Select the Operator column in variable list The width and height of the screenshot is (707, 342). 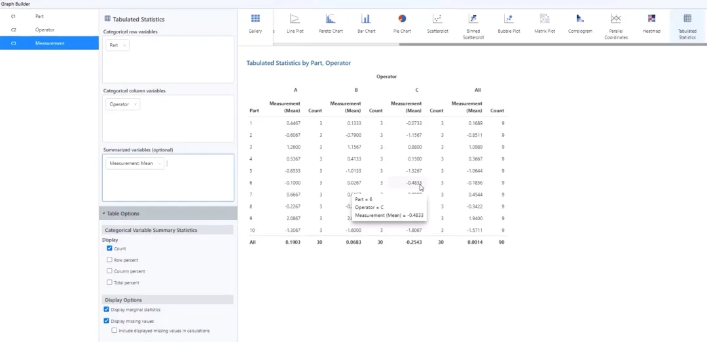click(45, 29)
